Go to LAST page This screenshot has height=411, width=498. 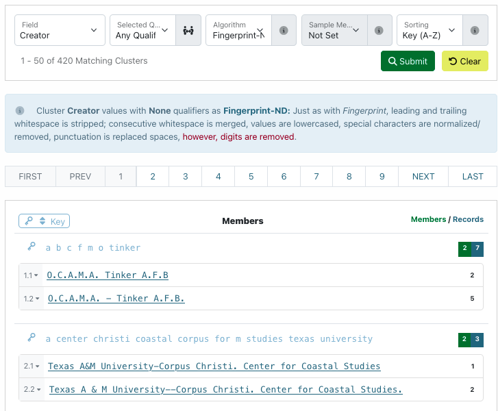click(473, 176)
